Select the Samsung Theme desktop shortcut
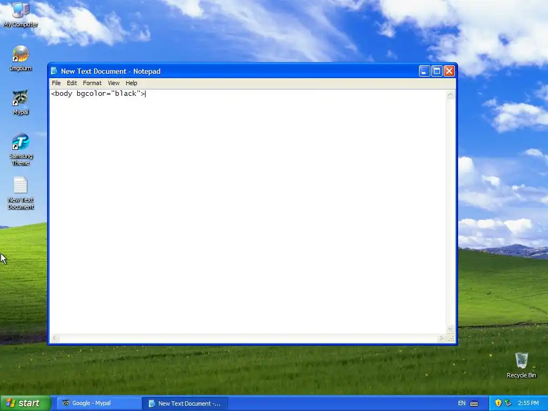Screen dimensions: 548x411 point(20,149)
